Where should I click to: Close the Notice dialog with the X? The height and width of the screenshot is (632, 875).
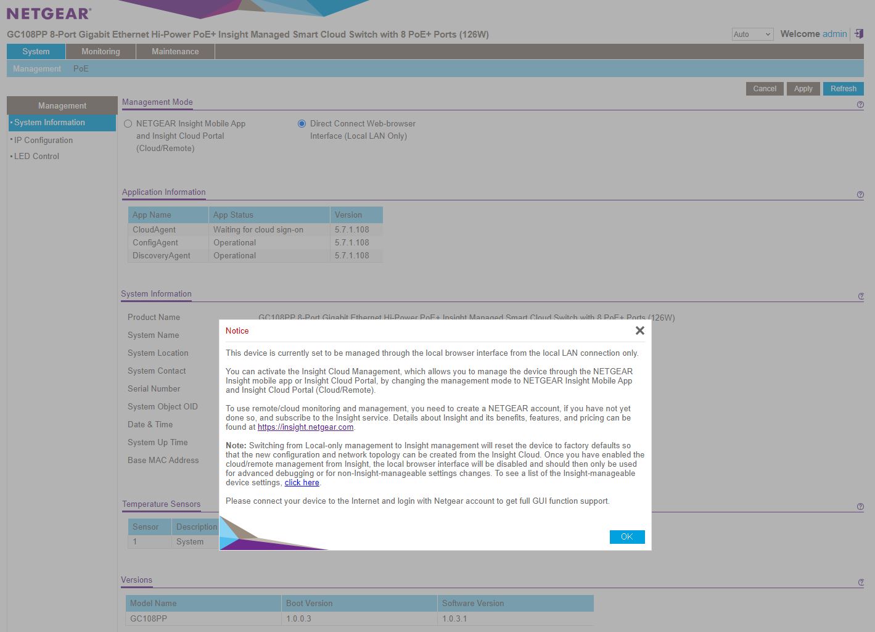[x=640, y=330]
